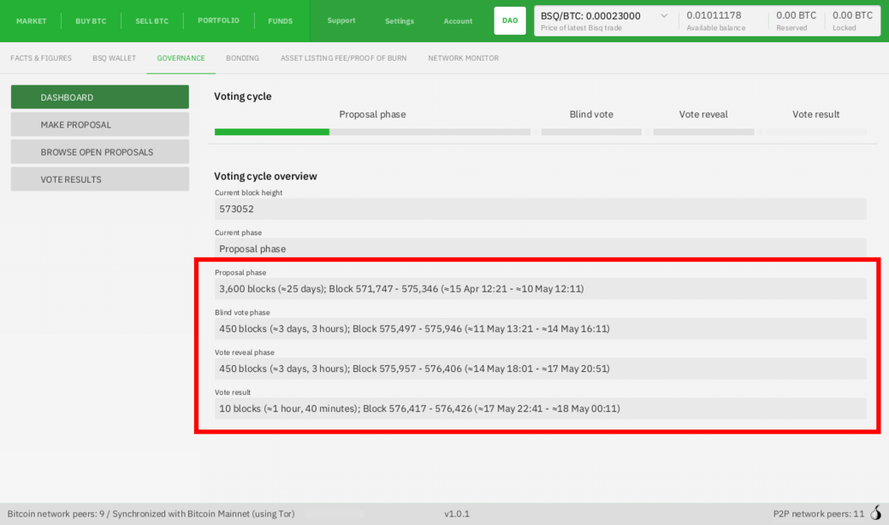
Task: Switch to Facts & Figures tab
Action: pyautogui.click(x=41, y=58)
